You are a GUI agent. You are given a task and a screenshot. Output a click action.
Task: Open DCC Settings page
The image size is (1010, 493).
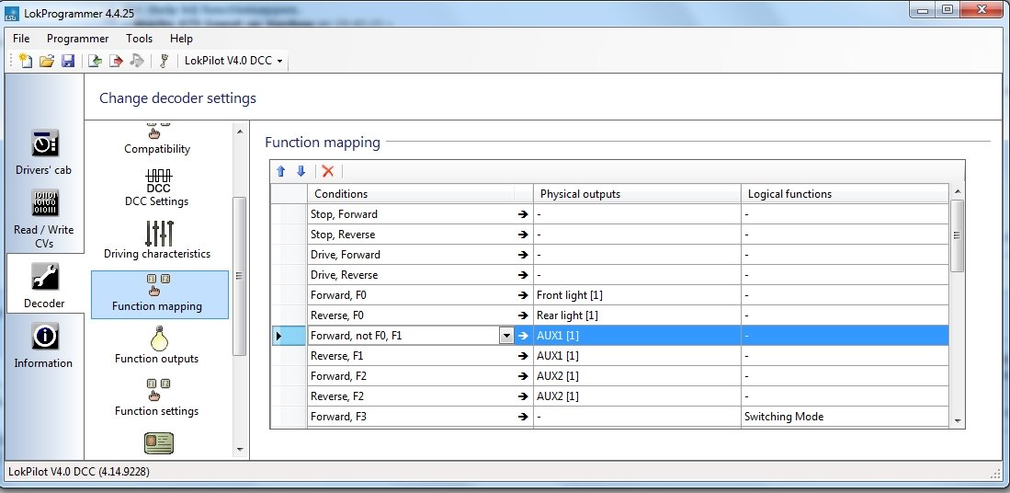click(x=157, y=189)
